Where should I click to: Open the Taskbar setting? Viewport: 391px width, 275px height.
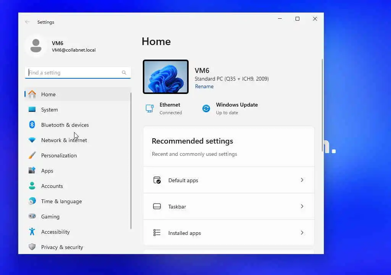(x=229, y=206)
